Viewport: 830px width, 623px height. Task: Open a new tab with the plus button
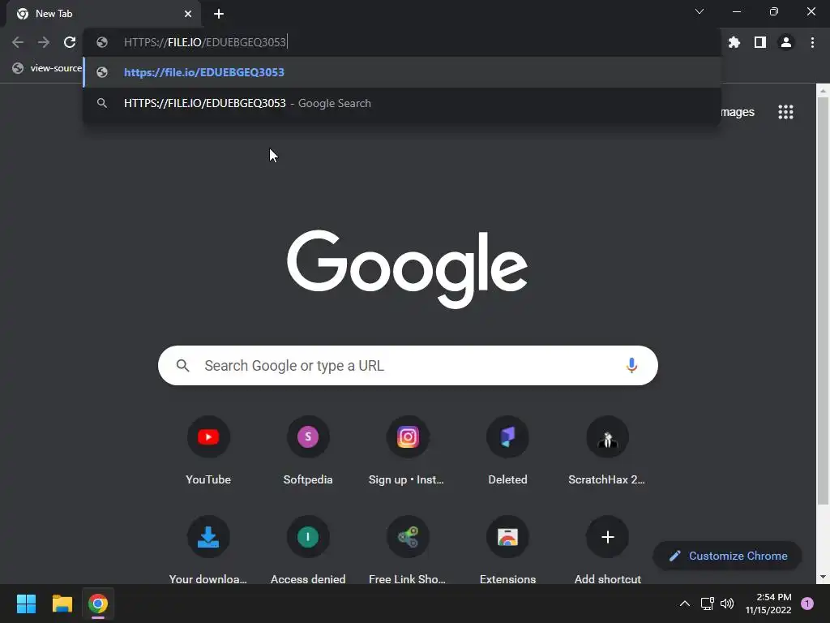click(219, 14)
